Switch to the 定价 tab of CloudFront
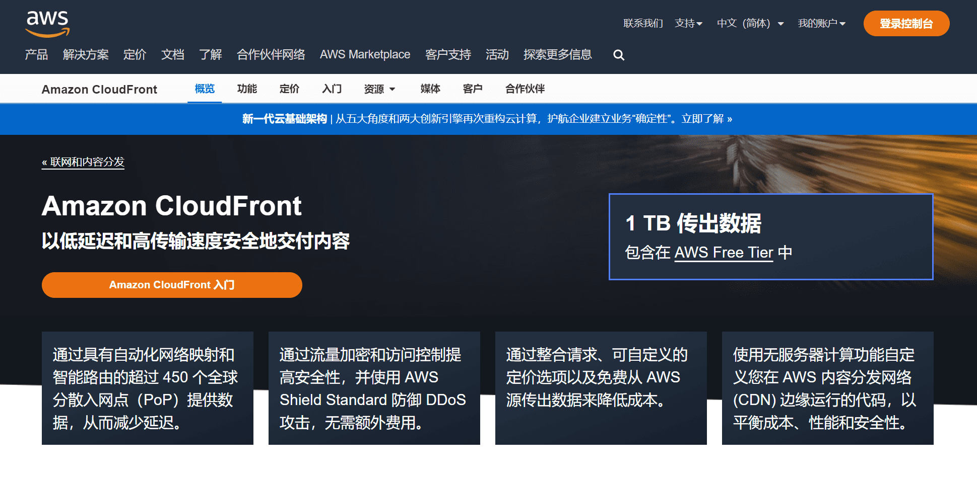Image resolution: width=977 pixels, height=479 pixels. (289, 89)
